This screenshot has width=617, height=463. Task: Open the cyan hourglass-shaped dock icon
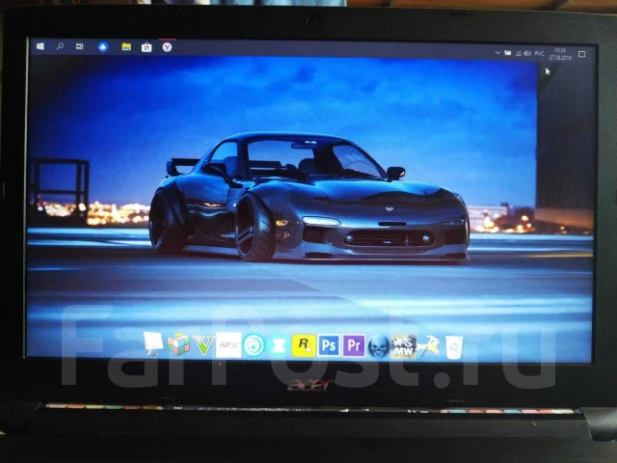279,346
